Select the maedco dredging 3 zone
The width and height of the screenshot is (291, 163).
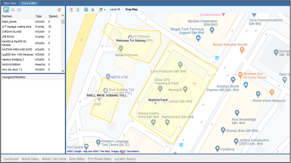(x=31, y=60)
